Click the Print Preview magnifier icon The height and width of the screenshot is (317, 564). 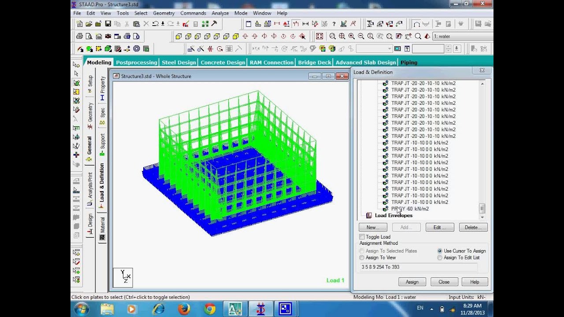(89, 36)
